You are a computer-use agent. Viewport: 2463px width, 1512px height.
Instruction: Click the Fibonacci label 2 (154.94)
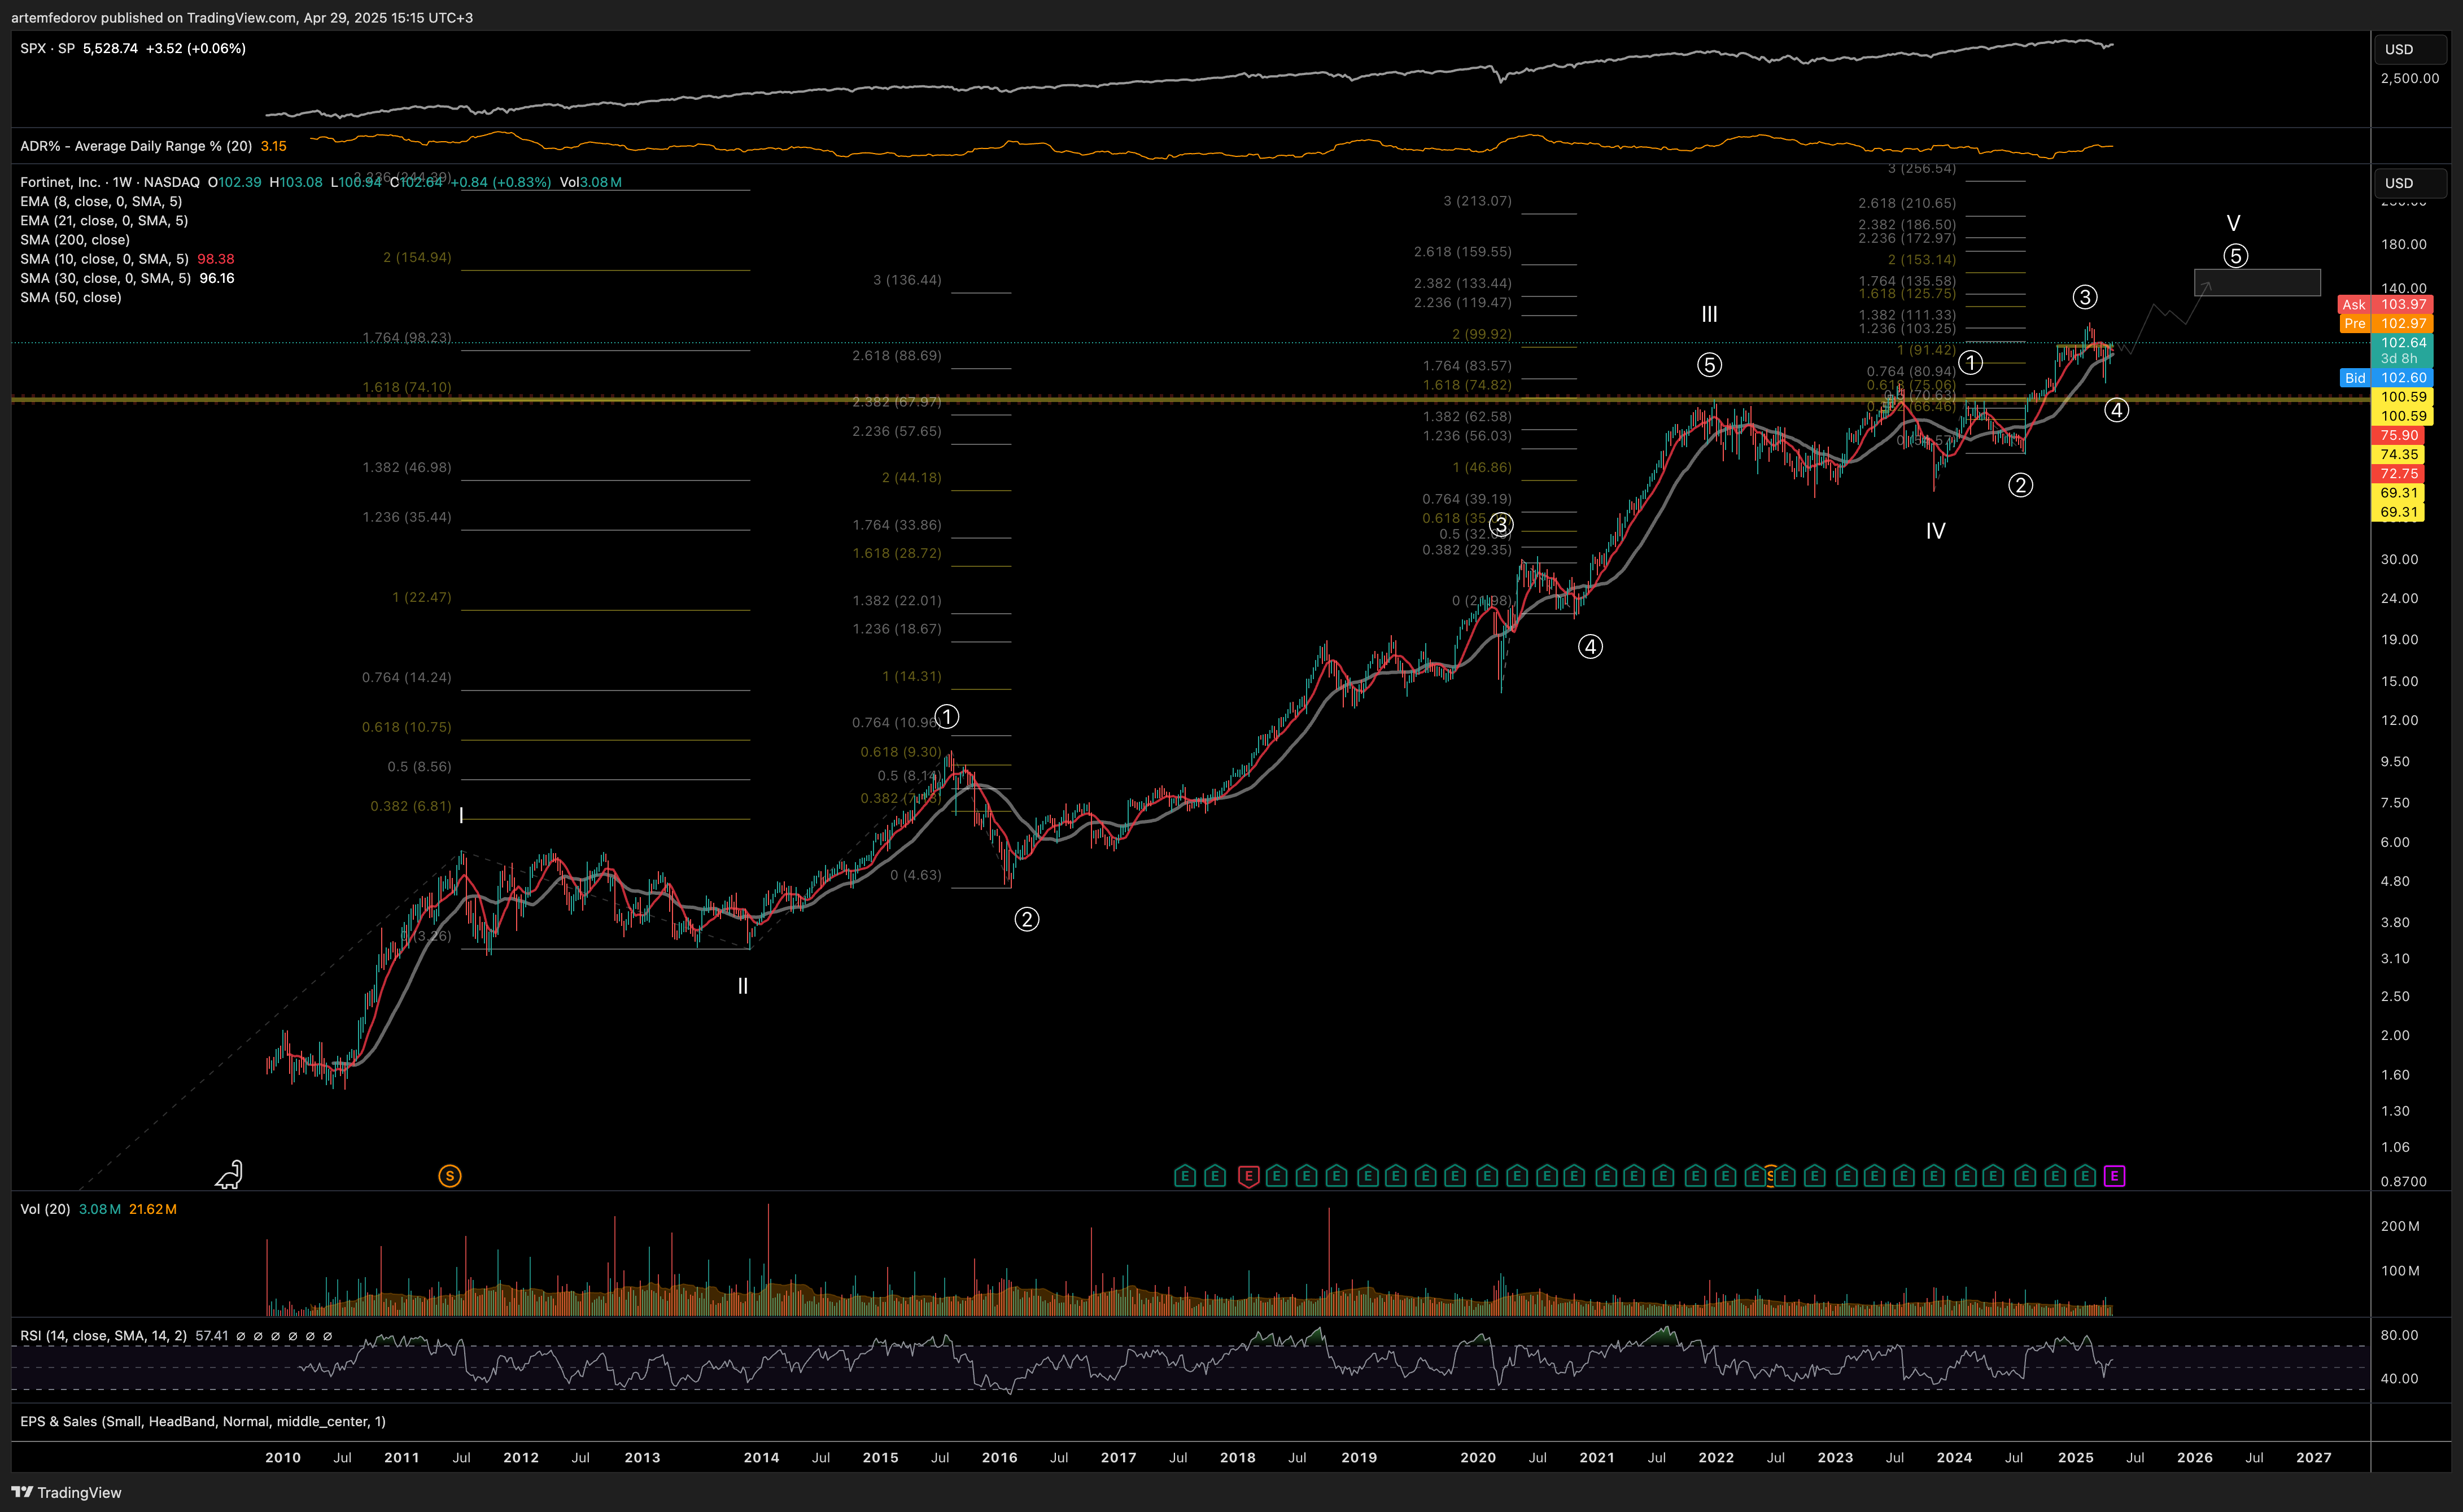(417, 257)
